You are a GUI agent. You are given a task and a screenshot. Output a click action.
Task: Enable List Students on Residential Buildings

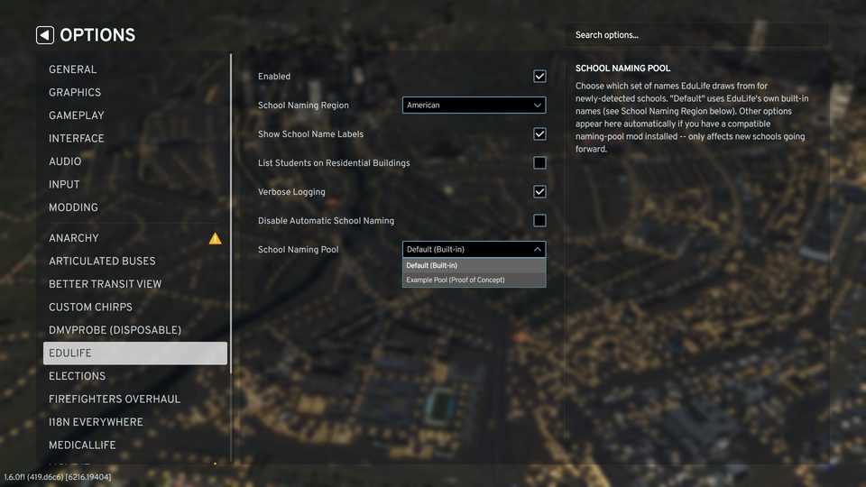(539, 163)
